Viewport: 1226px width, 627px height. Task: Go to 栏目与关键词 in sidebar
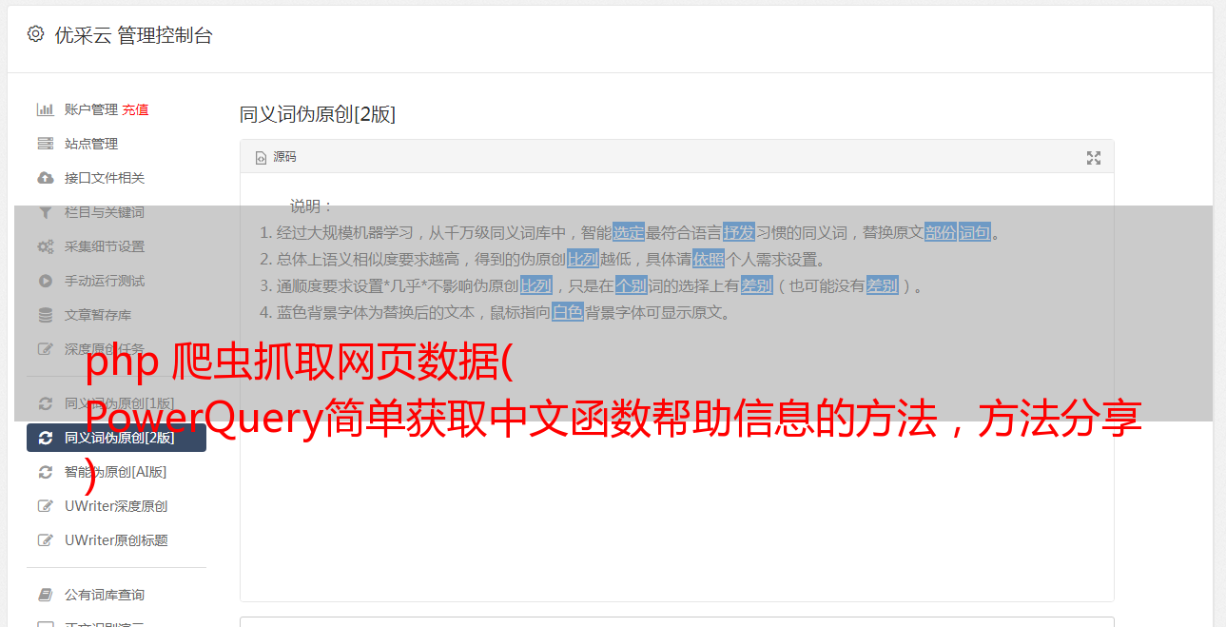pyautogui.click(x=105, y=212)
